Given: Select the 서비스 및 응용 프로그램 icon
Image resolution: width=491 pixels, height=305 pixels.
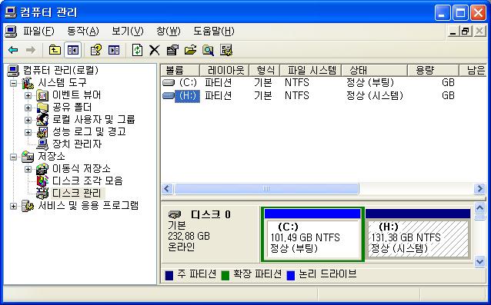Looking at the screenshot, I should pyautogui.click(x=28, y=206).
